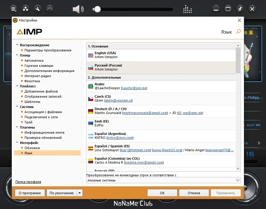Select English (USA) language

point(161,55)
